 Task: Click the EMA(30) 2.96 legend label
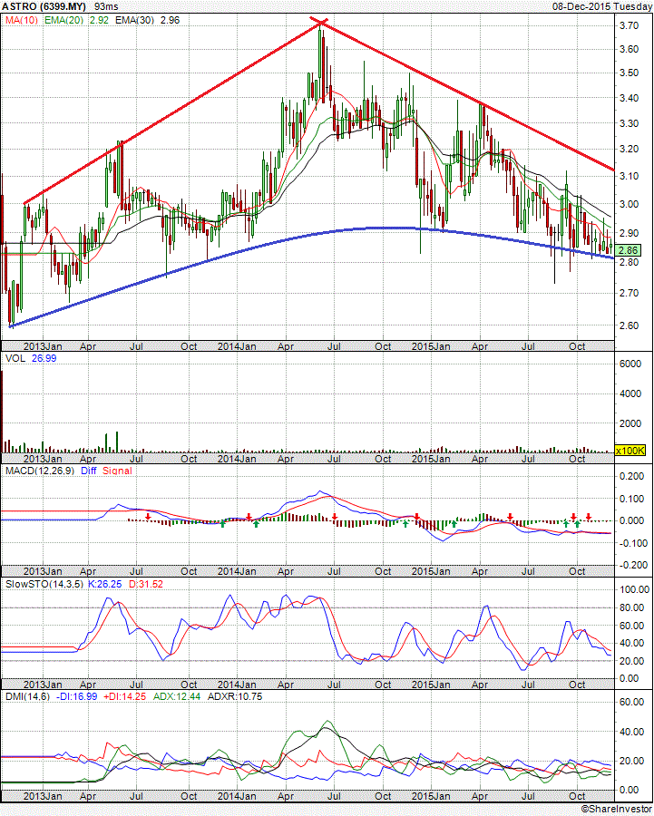pos(147,20)
